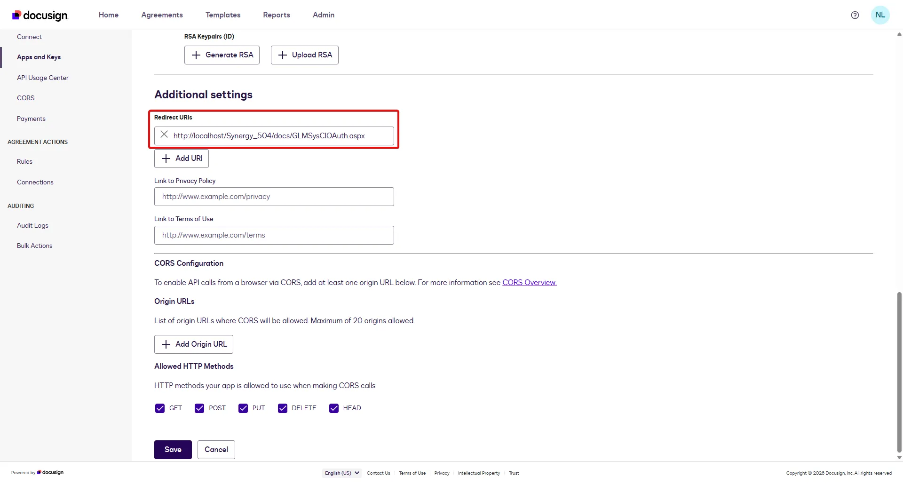
Task: Open the NL user avatar menu
Action: (880, 15)
